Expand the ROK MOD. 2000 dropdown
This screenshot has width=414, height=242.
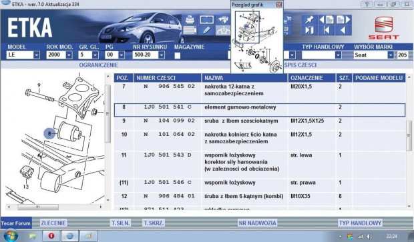(59, 55)
